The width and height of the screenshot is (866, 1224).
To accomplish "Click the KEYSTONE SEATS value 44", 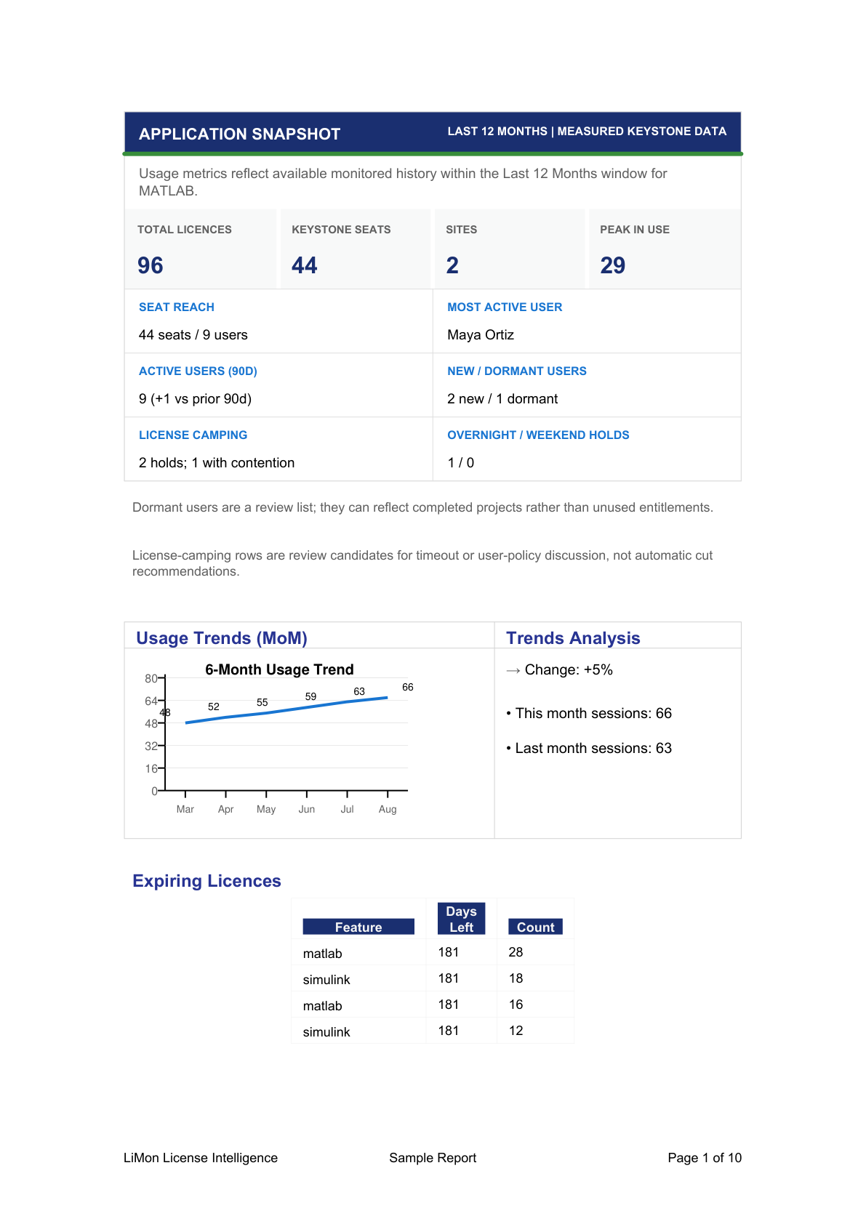I will (305, 265).
